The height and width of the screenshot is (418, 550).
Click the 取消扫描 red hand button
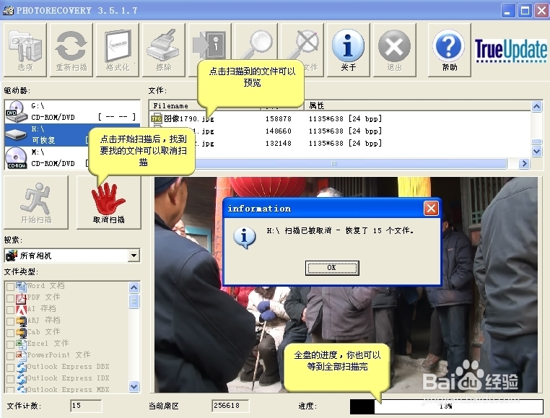pos(109,203)
